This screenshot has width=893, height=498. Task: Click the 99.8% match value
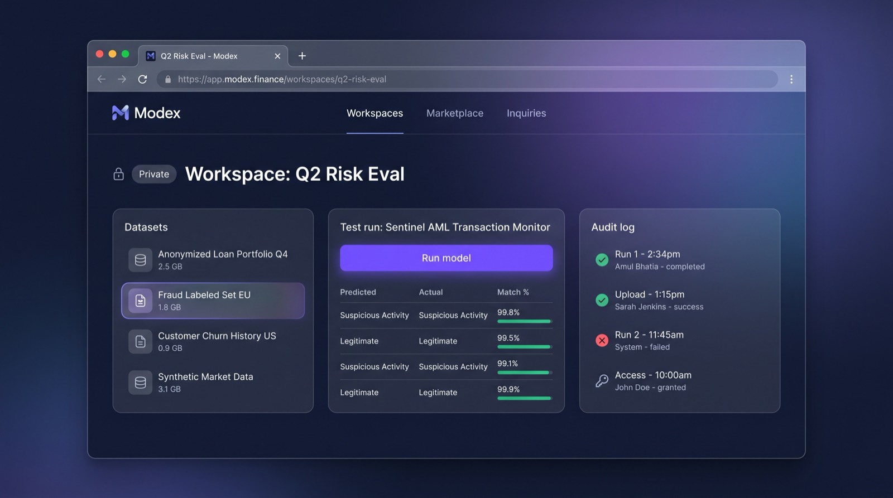pos(508,312)
